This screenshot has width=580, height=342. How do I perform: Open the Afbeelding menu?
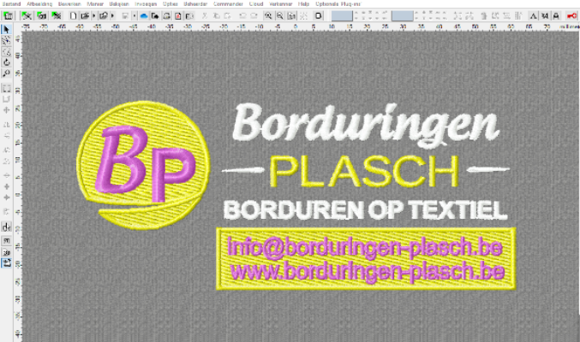tap(39, 3)
